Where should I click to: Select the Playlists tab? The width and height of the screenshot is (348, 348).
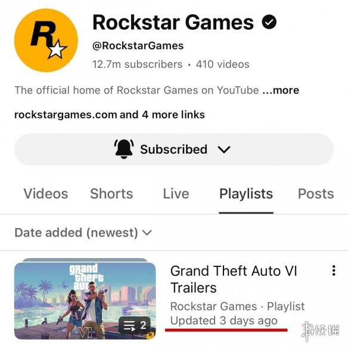click(246, 194)
